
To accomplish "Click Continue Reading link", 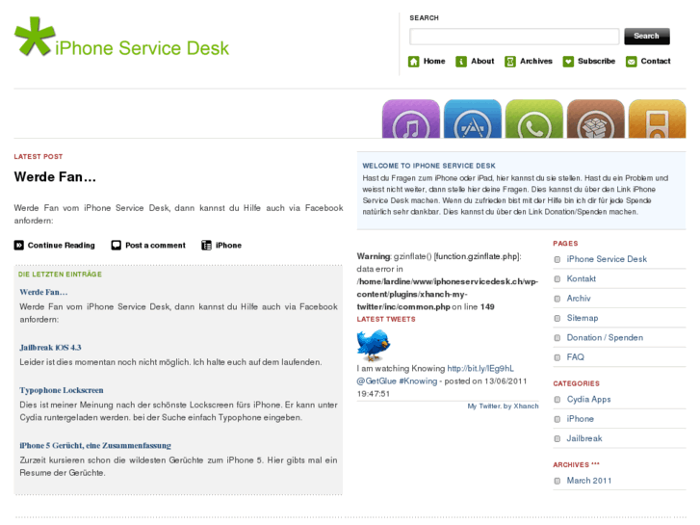I will click(x=62, y=246).
